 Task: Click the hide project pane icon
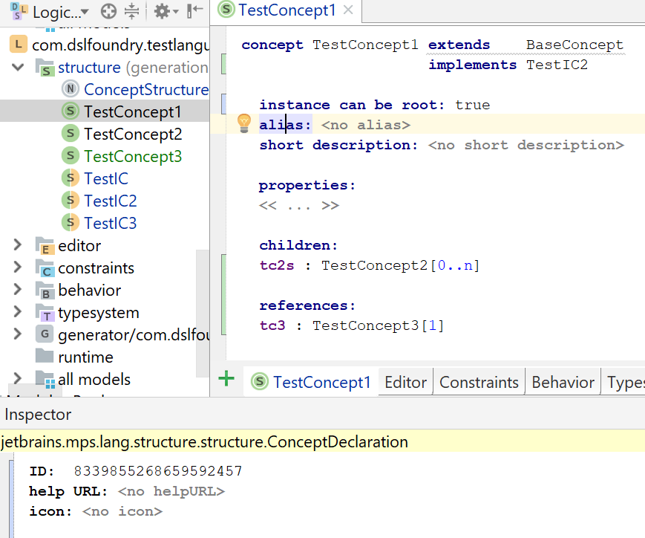coord(194,11)
